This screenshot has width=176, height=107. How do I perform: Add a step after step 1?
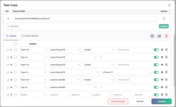pyautogui.click(x=162, y=50)
